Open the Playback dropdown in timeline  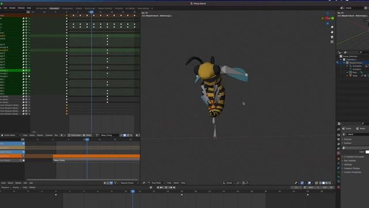point(6,187)
